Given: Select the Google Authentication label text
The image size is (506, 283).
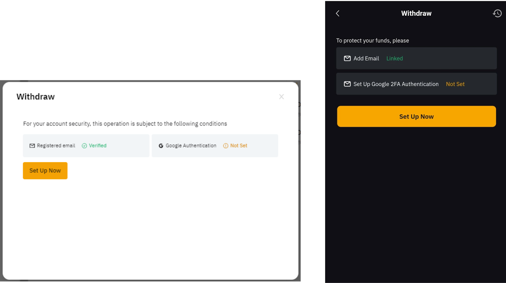Looking at the screenshot, I should point(191,146).
